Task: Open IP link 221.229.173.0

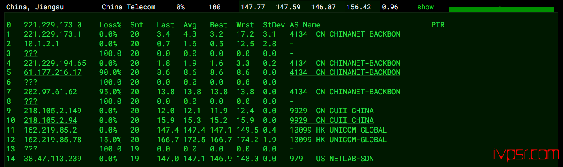Action: tap(53, 25)
